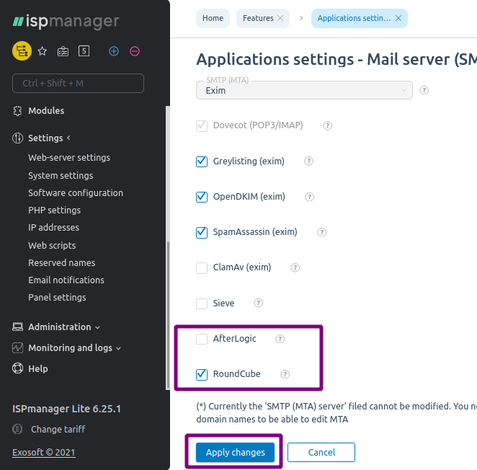Open Reserved names page
This screenshot has width=477, height=470.
pos(62,262)
